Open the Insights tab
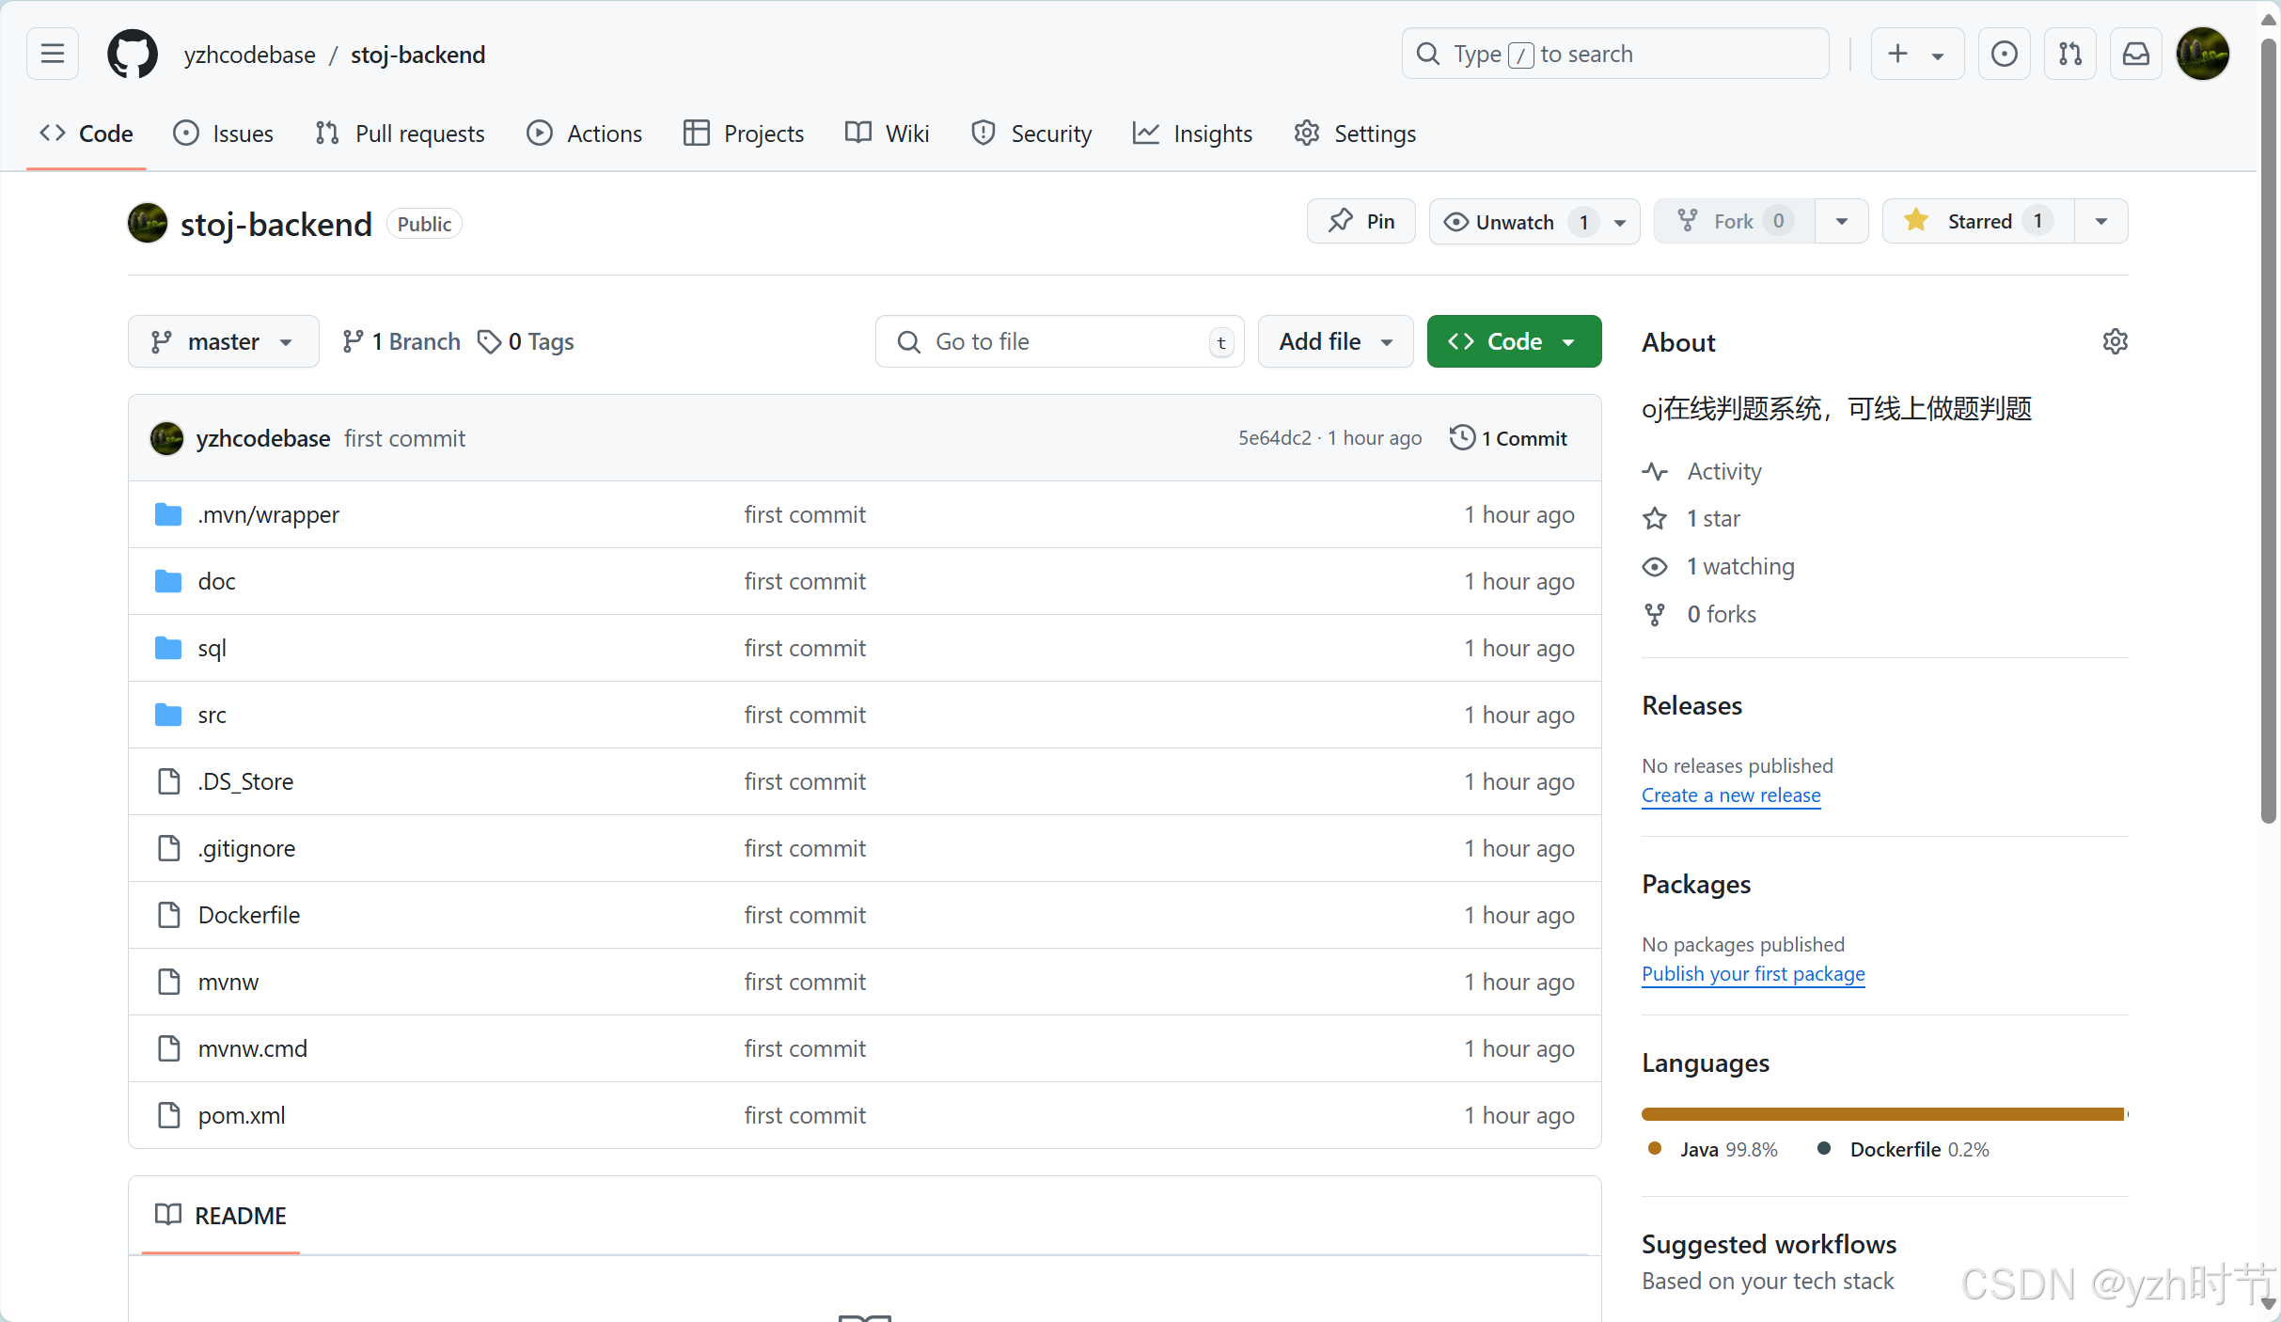2281x1322 pixels. click(1193, 134)
